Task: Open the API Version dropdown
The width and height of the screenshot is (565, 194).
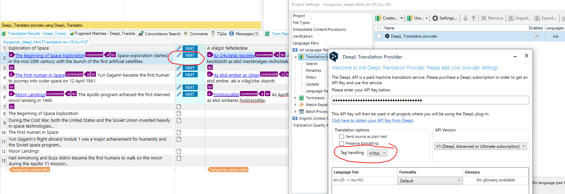Action: tap(480, 146)
